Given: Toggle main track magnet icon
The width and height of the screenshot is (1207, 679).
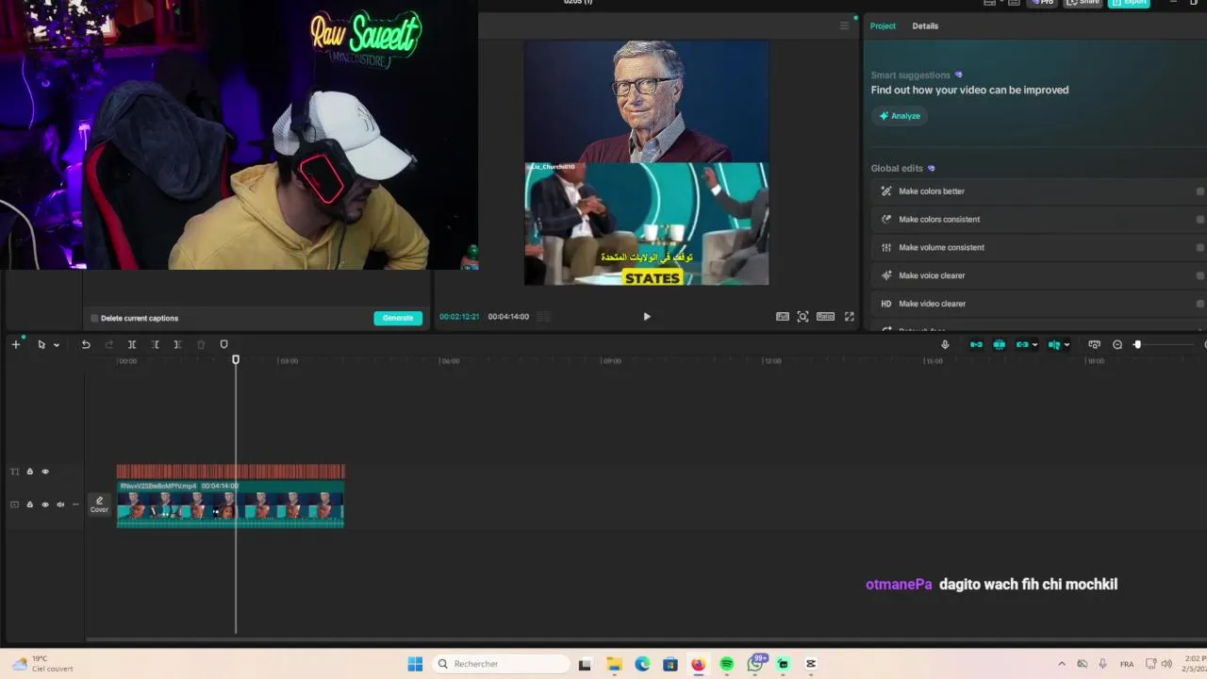Looking at the screenshot, I should (x=976, y=345).
